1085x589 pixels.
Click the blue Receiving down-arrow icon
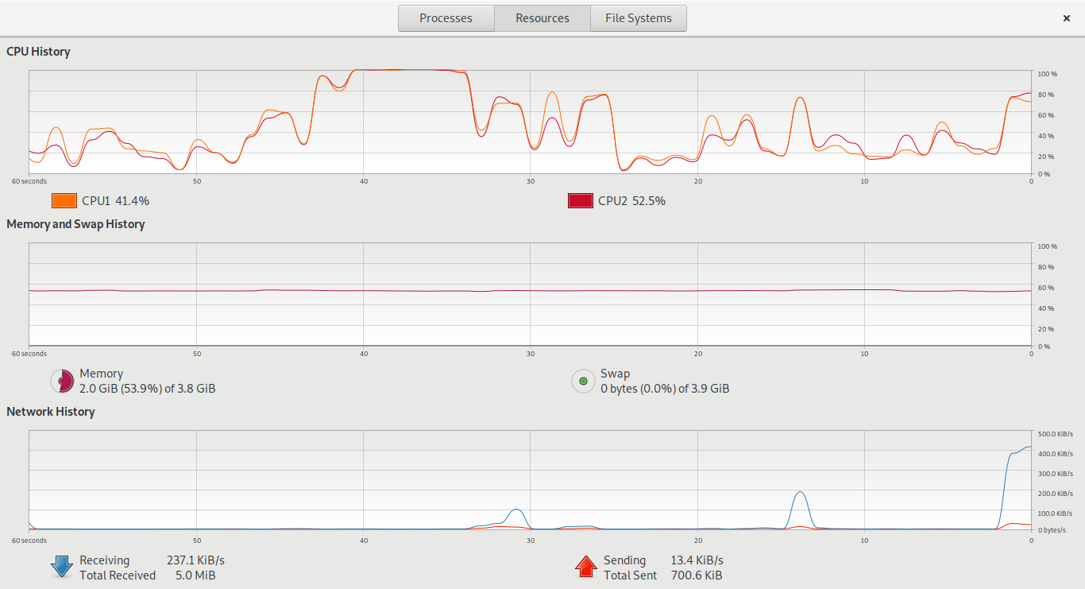[x=62, y=566]
